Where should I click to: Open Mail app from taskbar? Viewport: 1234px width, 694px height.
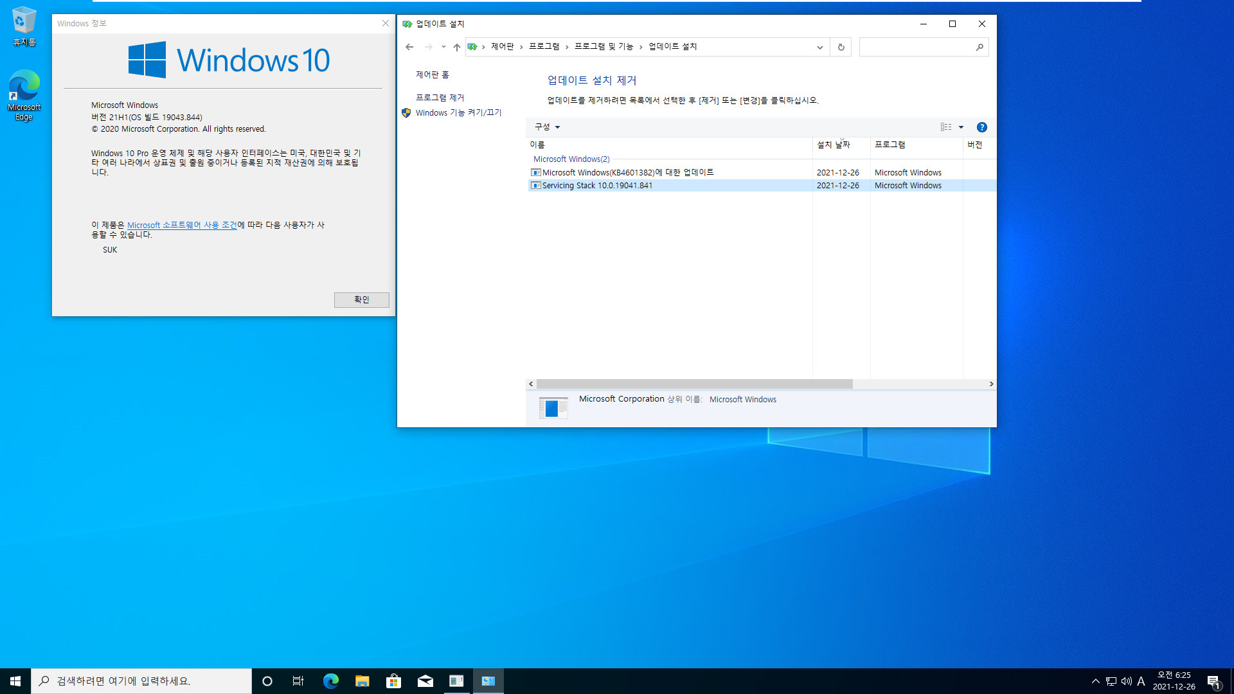pyautogui.click(x=425, y=681)
